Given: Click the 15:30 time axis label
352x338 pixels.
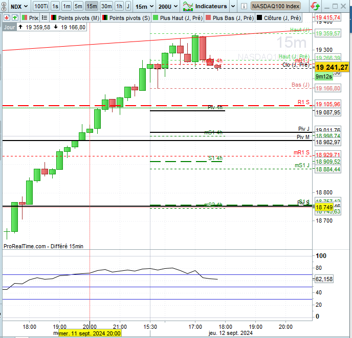Looking at the screenshot, I should tap(150, 327).
